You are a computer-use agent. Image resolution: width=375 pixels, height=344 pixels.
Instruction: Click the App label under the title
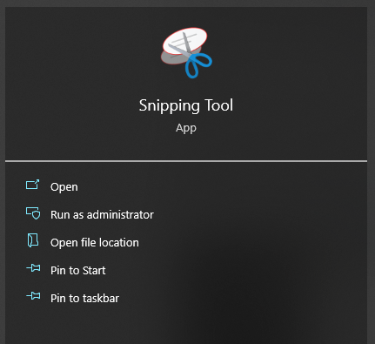pyautogui.click(x=186, y=128)
